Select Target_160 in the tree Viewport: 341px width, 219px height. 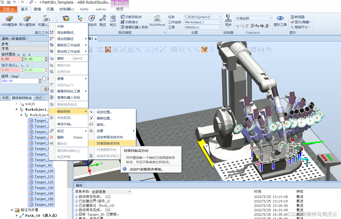coord(41,204)
